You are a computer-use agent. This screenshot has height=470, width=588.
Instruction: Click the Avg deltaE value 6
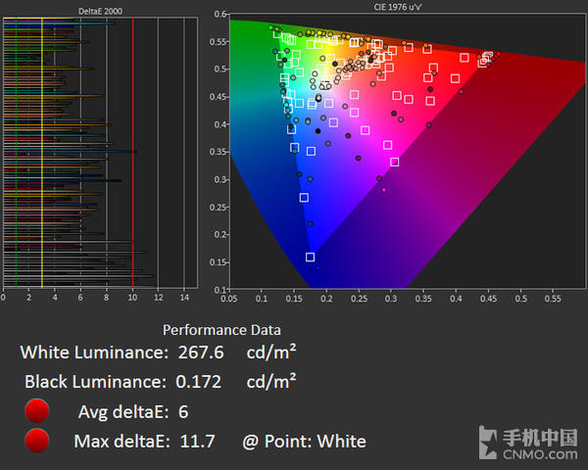tap(183, 411)
